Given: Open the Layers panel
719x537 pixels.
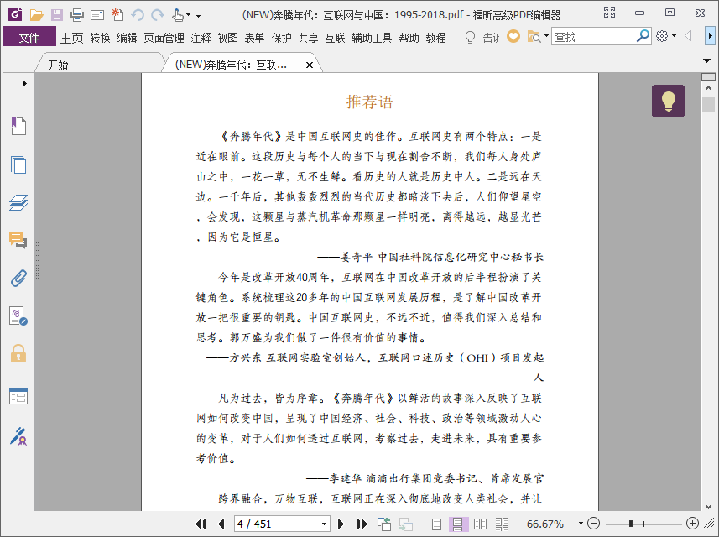Looking at the screenshot, I should pos(18,202).
